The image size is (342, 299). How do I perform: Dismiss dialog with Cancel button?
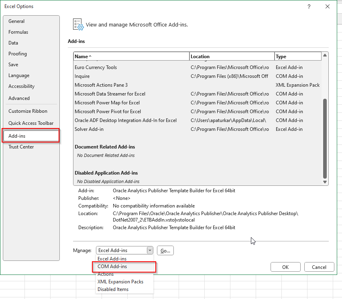(319, 267)
